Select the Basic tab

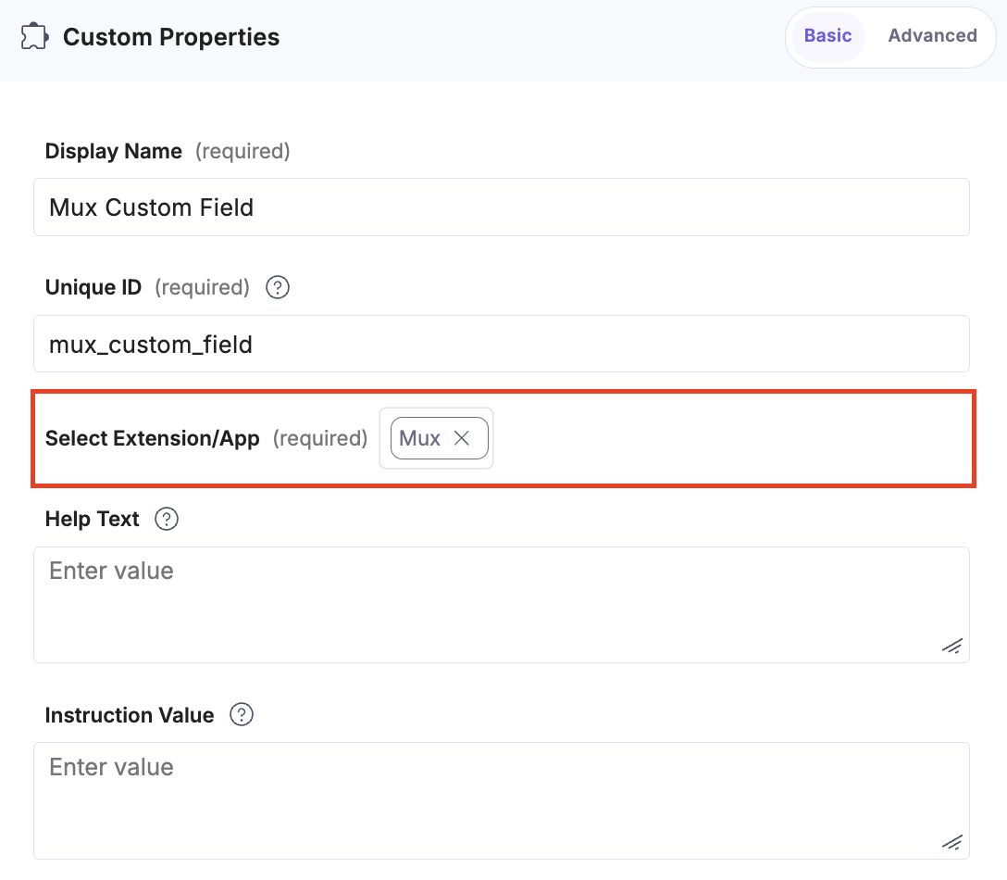click(x=827, y=35)
